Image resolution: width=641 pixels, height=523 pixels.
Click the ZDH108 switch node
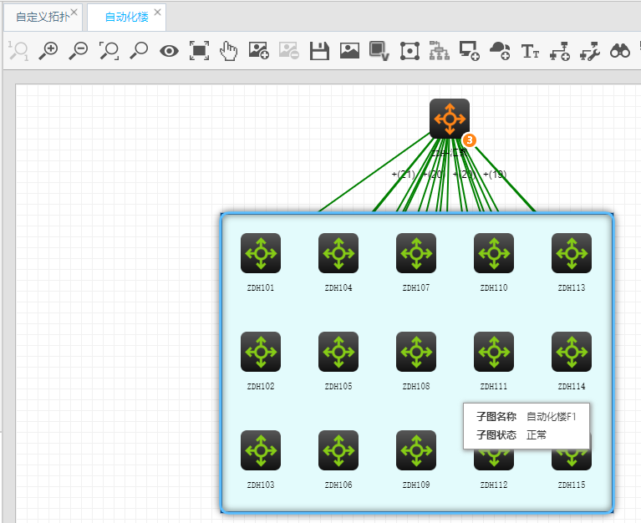pyautogui.click(x=416, y=352)
